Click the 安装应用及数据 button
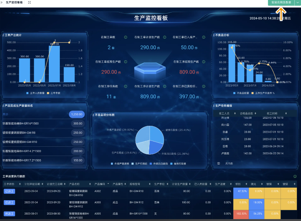 tap(281, 2)
